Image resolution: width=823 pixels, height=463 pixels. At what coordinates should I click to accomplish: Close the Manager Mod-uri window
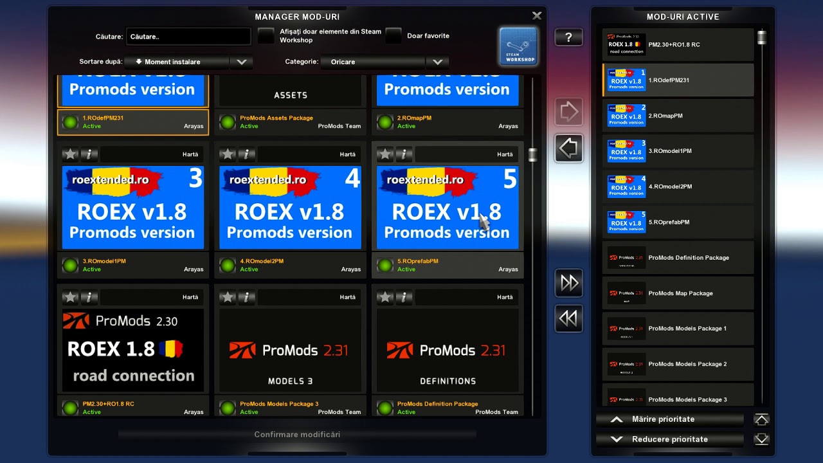pyautogui.click(x=537, y=15)
